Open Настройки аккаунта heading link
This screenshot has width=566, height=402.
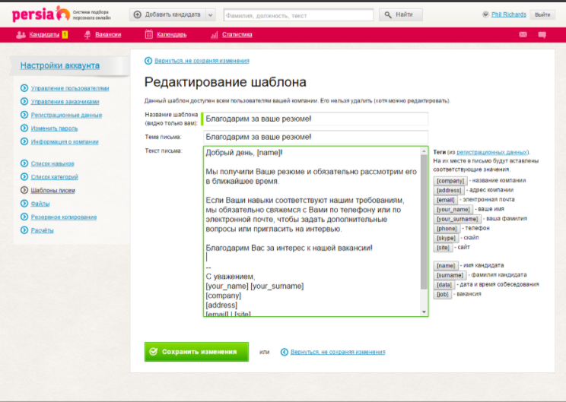click(x=60, y=65)
